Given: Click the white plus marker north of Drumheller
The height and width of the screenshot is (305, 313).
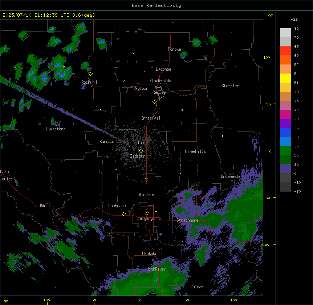Looking at the screenshot, I should tap(222, 136).
